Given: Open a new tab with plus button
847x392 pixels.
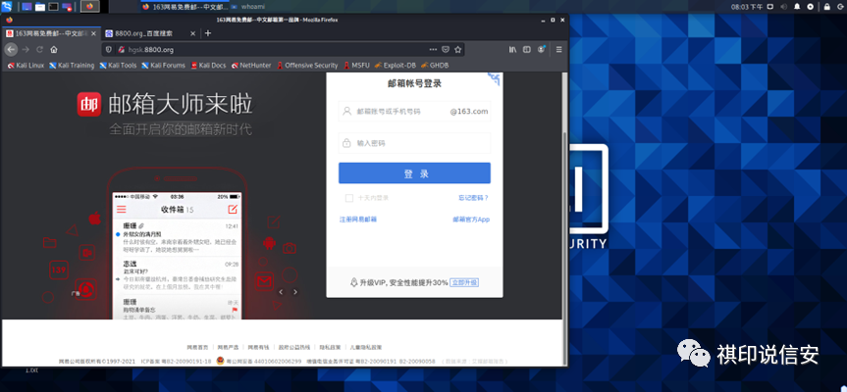Looking at the screenshot, I should tap(207, 33).
